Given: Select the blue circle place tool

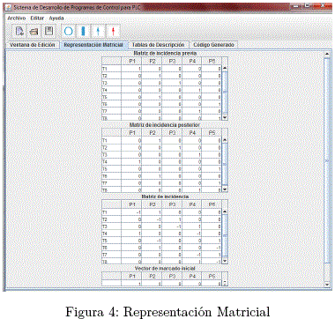Looking at the screenshot, I should (x=69, y=31).
